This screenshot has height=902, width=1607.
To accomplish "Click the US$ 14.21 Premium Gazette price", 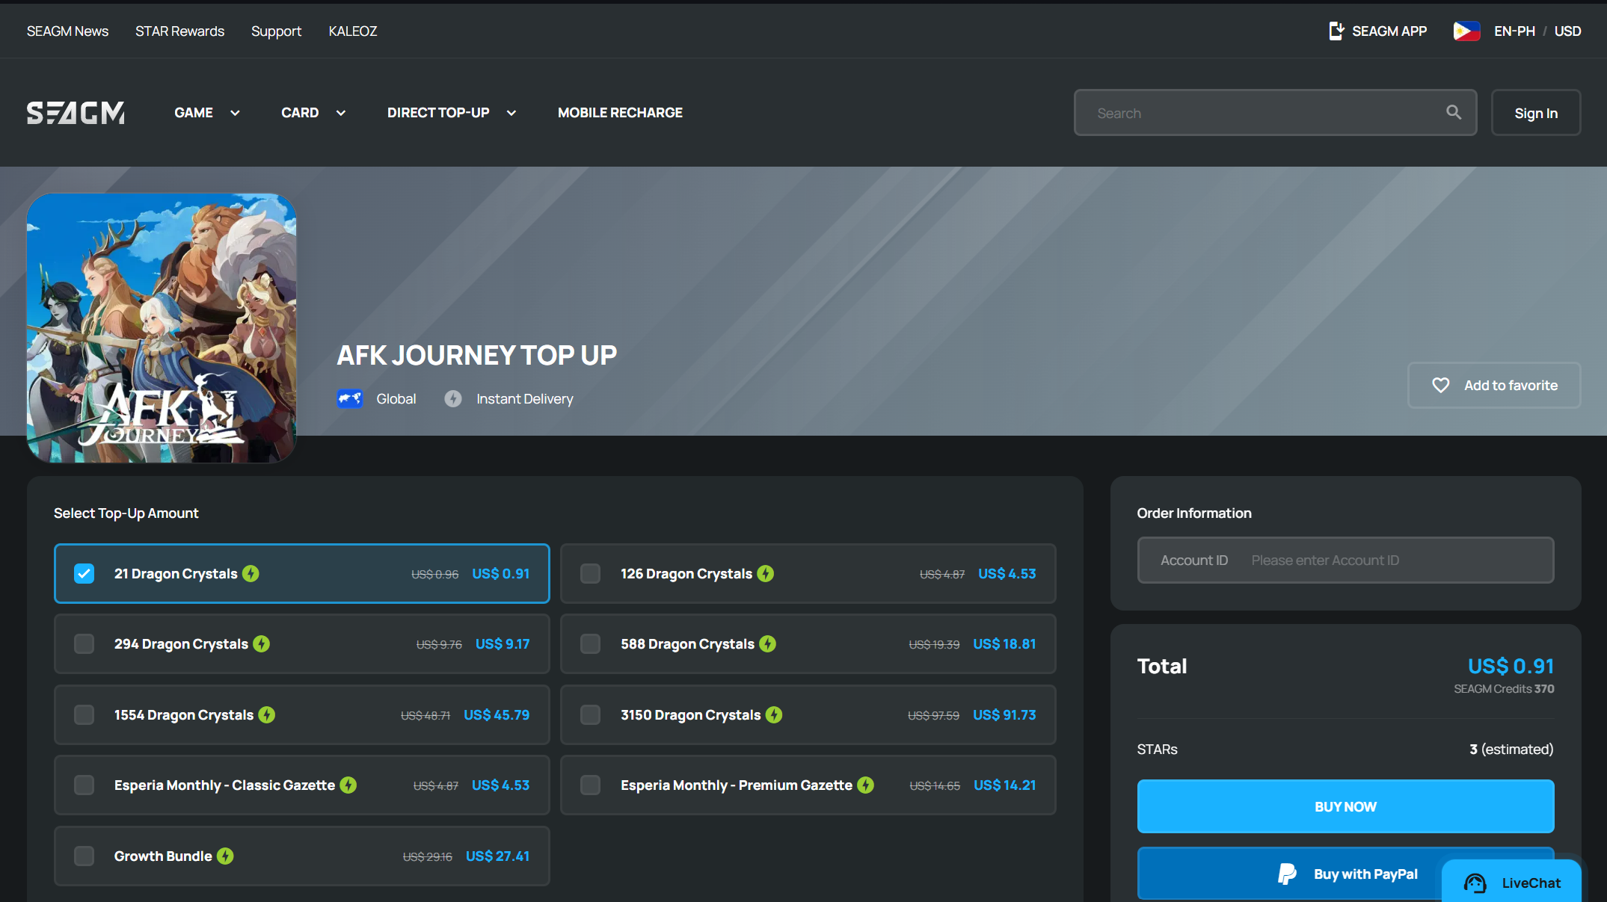I will tap(1004, 785).
